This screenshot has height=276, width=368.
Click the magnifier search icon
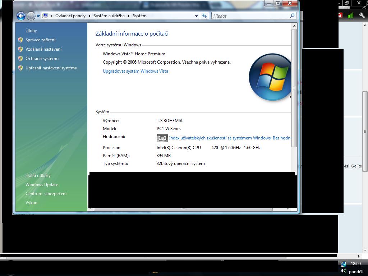(292, 16)
